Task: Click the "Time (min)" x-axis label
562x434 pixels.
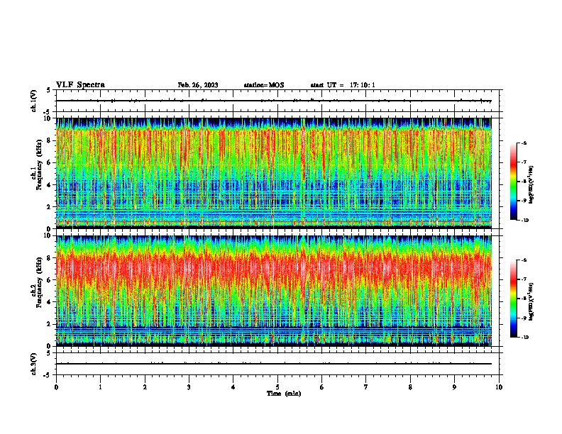Action: (284, 394)
